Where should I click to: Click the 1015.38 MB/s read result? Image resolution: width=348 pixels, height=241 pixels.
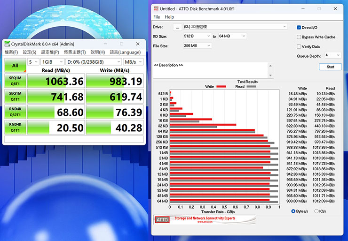pyautogui.click(x=324, y=174)
